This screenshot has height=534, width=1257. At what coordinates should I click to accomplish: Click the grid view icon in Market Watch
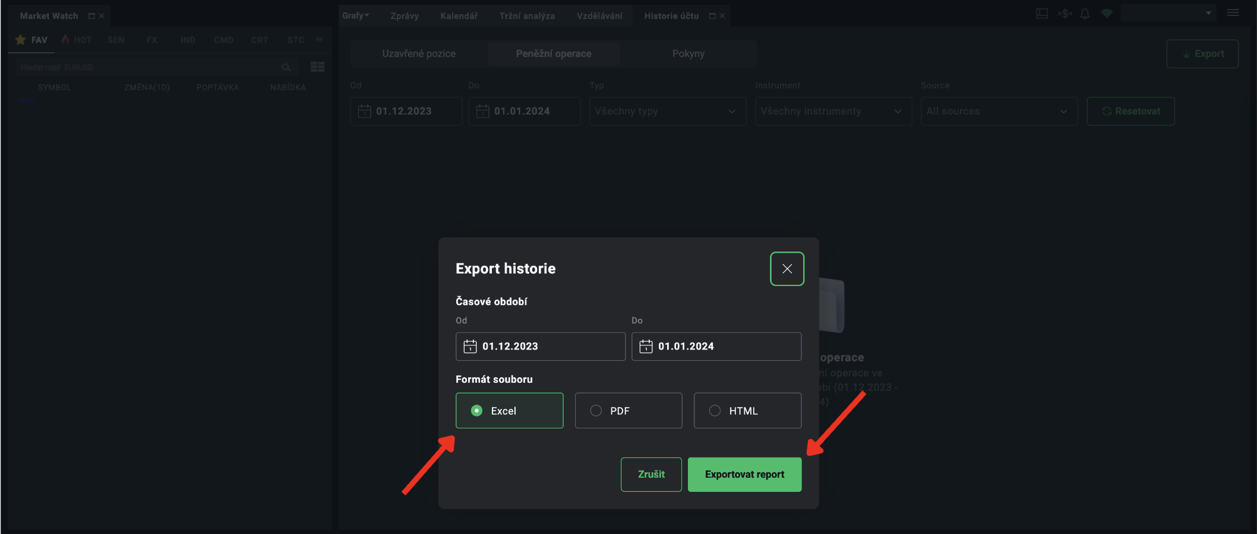point(317,67)
